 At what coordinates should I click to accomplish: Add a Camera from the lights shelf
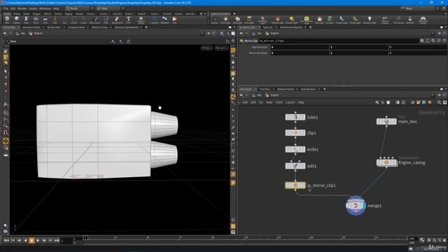point(215,20)
